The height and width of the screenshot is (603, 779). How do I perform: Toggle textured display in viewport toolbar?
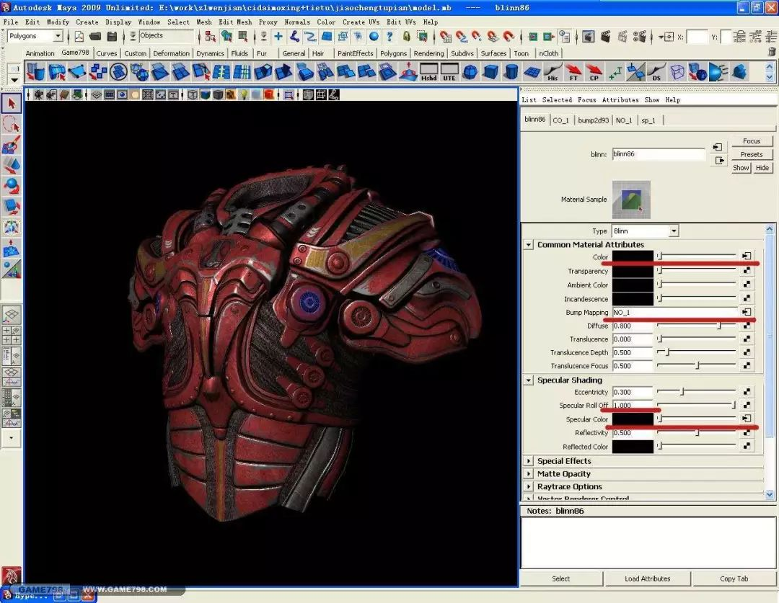coord(231,94)
